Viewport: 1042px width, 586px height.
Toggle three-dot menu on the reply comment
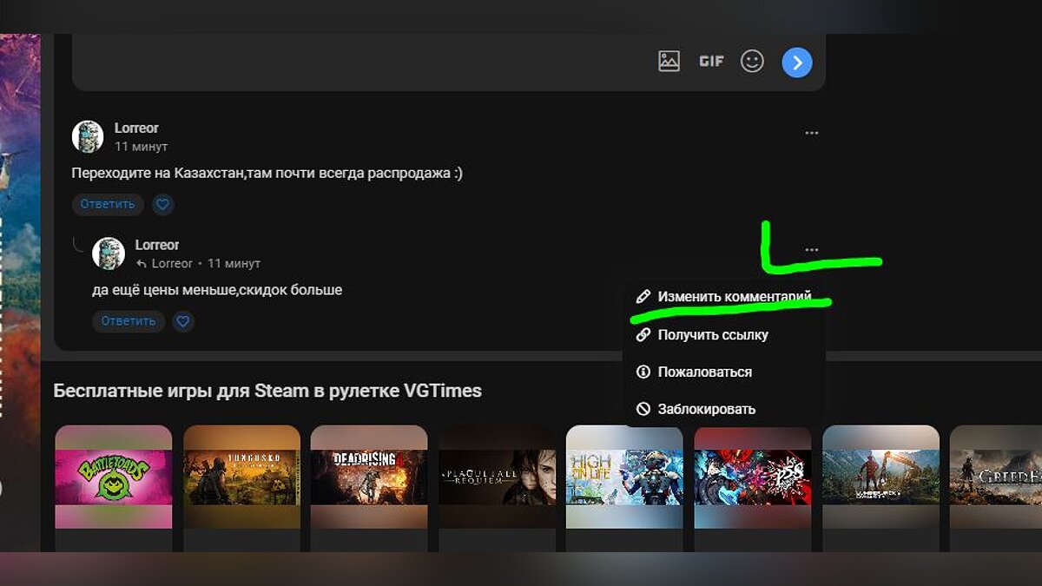(812, 250)
